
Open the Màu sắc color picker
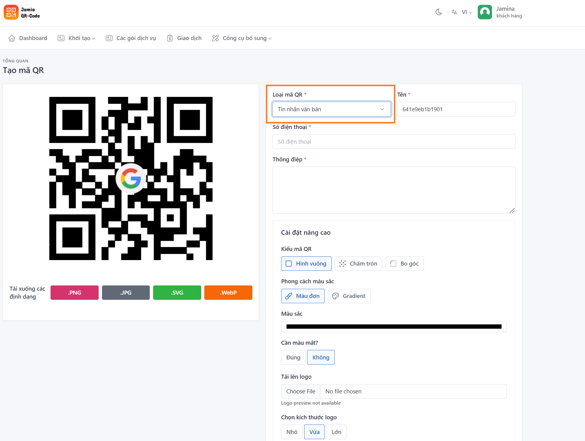(x=394, y=327)
